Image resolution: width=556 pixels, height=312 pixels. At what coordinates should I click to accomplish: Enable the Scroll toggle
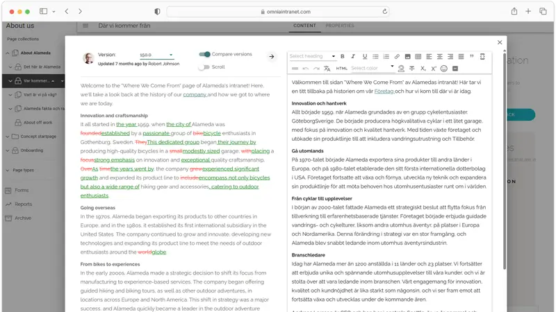click(x=204, y=67)
